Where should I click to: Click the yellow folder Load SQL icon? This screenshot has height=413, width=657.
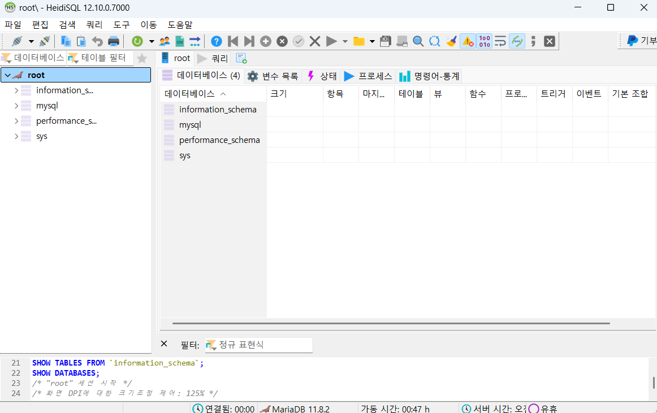[x=358, y=41]
